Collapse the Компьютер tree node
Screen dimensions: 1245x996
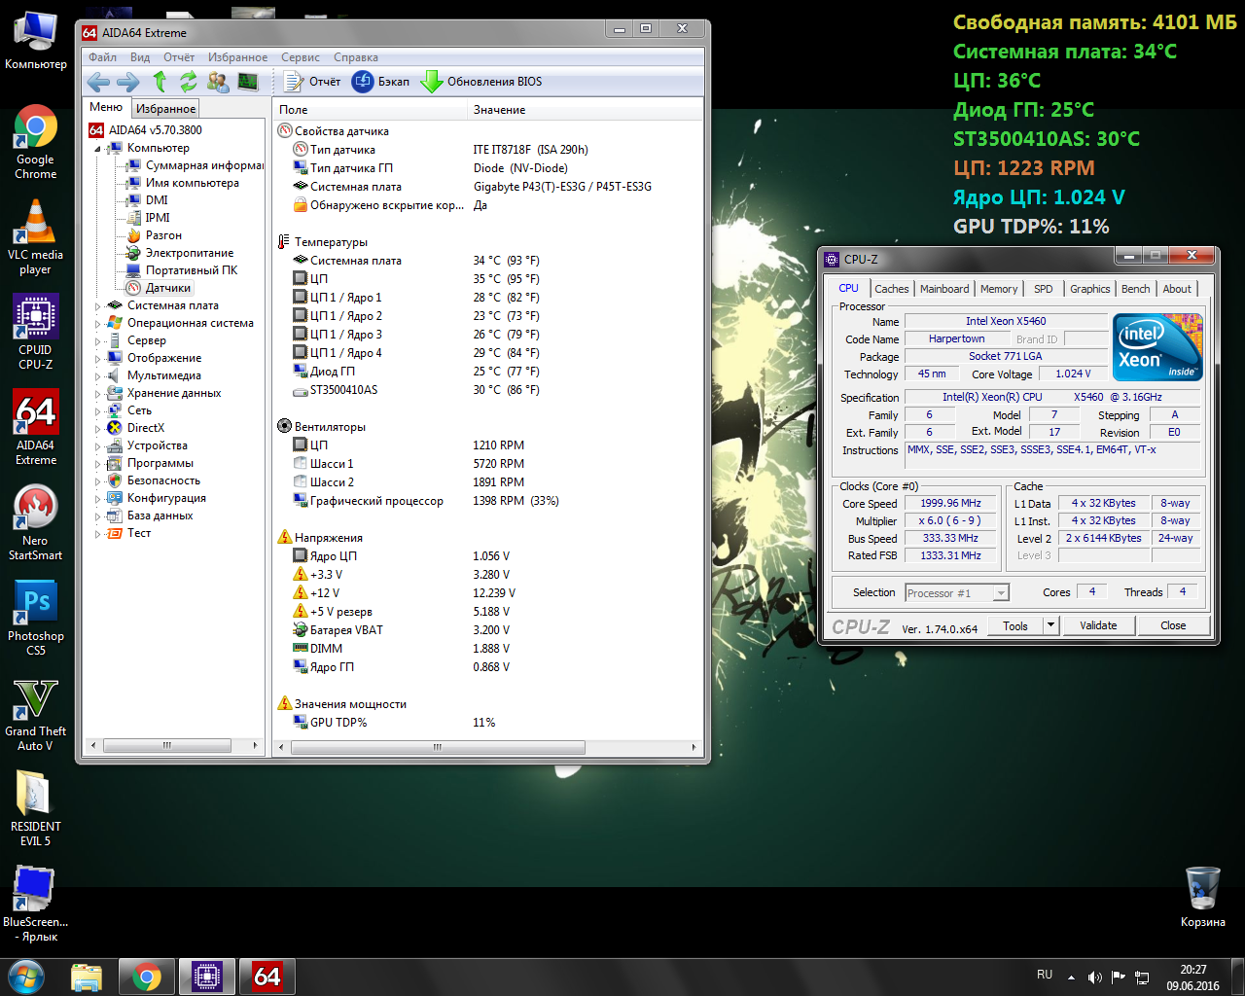[98, 149]
